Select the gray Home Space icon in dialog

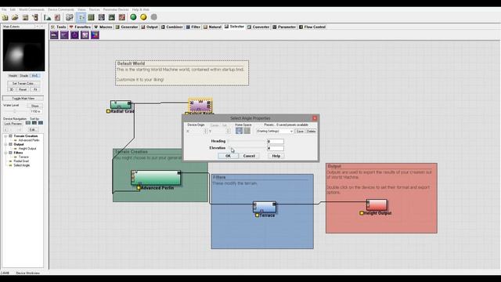[x=247, y=131]
